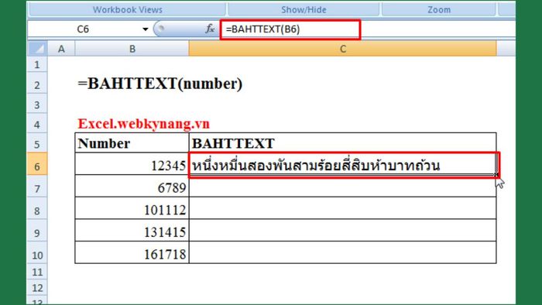The width and height of the screenshot is (542, 305).
Task: Click the formula bar with =BAHTTEXT(B6)
Action: coord(290,29)
